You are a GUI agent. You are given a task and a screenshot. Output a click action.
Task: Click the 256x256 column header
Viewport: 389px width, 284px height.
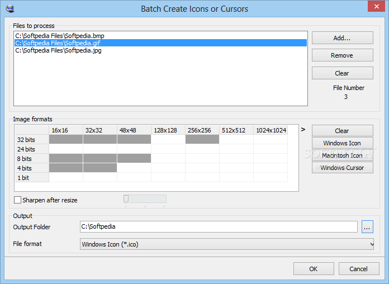(x=202, y=130)
